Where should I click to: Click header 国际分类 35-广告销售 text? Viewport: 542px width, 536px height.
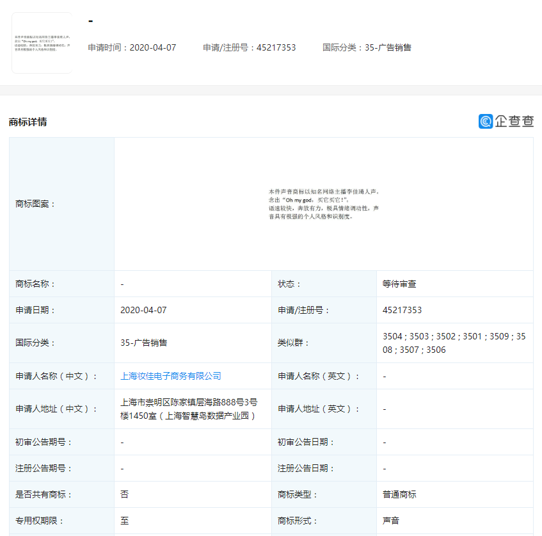[x=367, y=47]
